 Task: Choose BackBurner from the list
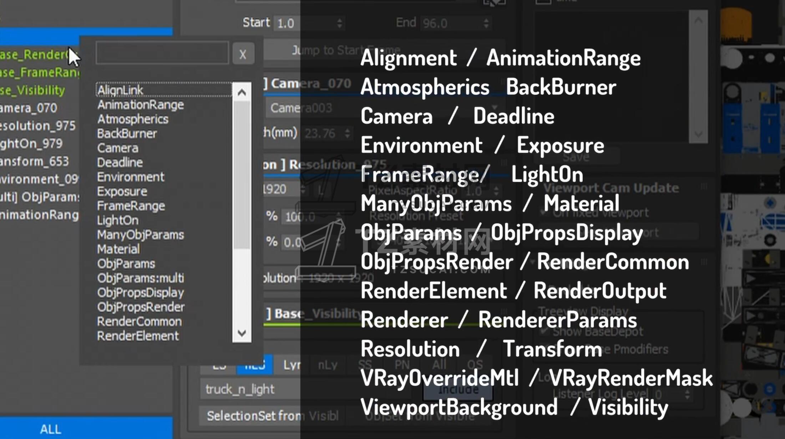(127, 133)
